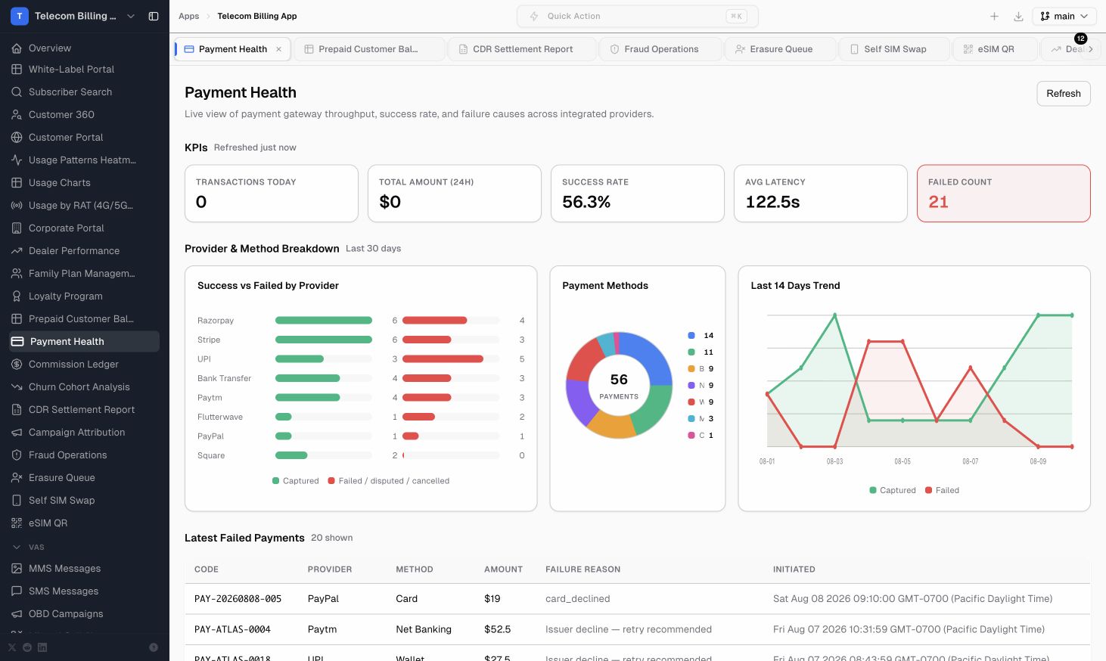Click the plus icon in top bar

[994, 16]
